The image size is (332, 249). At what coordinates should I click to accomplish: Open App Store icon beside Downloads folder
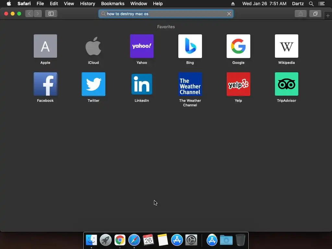point(212,240)
